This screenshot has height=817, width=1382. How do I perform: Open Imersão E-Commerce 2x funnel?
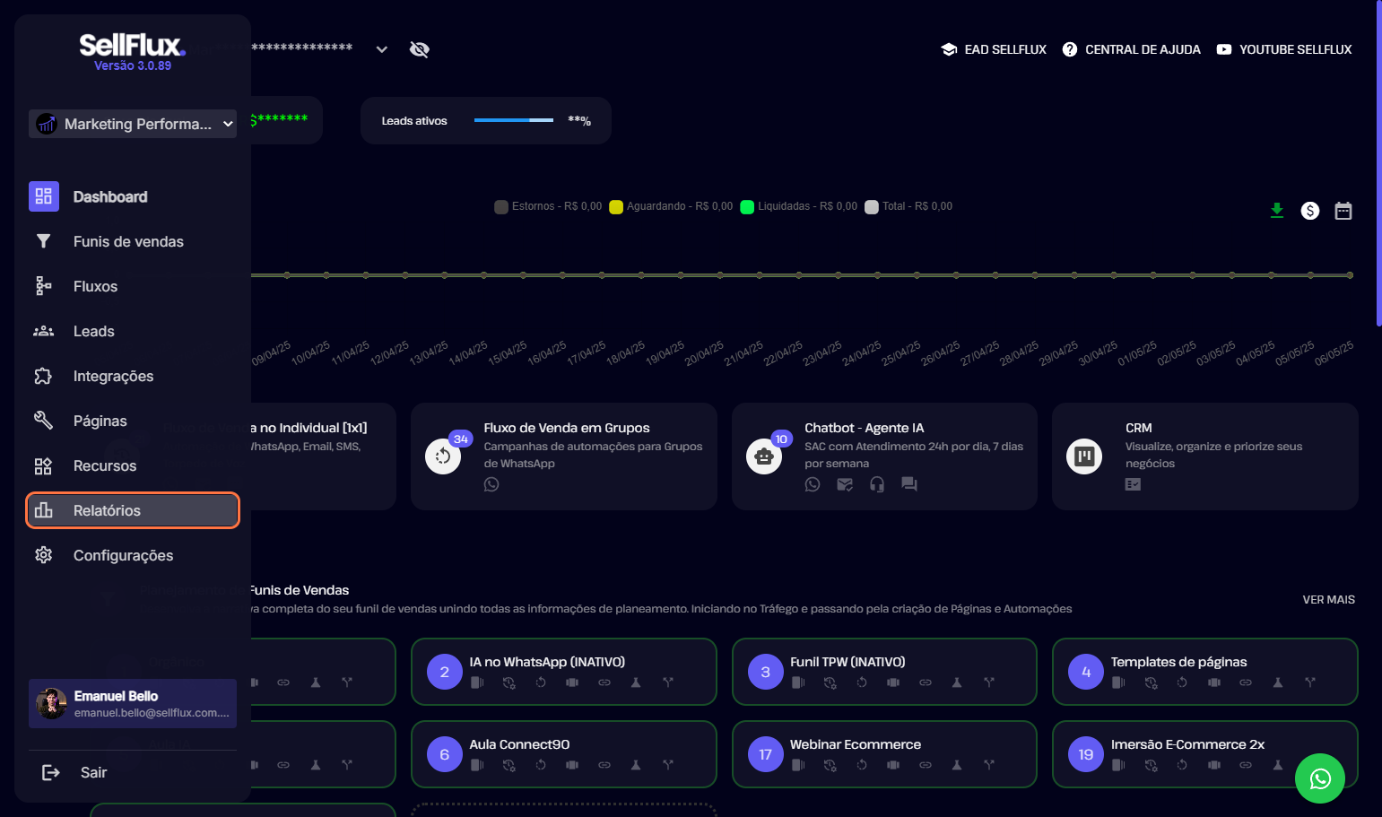1205,754
